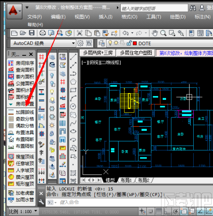Image resolution: width=213 pixels, height=216 pixels.
Task: Switch to the 布局1 layout tab
Action: pyautogui.click(x=126, y=180)
